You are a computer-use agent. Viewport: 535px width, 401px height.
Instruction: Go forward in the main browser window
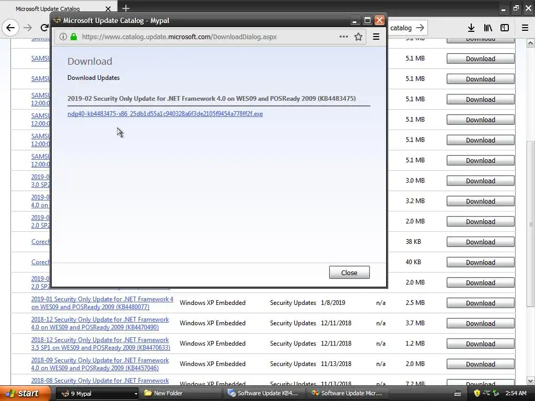28,28
